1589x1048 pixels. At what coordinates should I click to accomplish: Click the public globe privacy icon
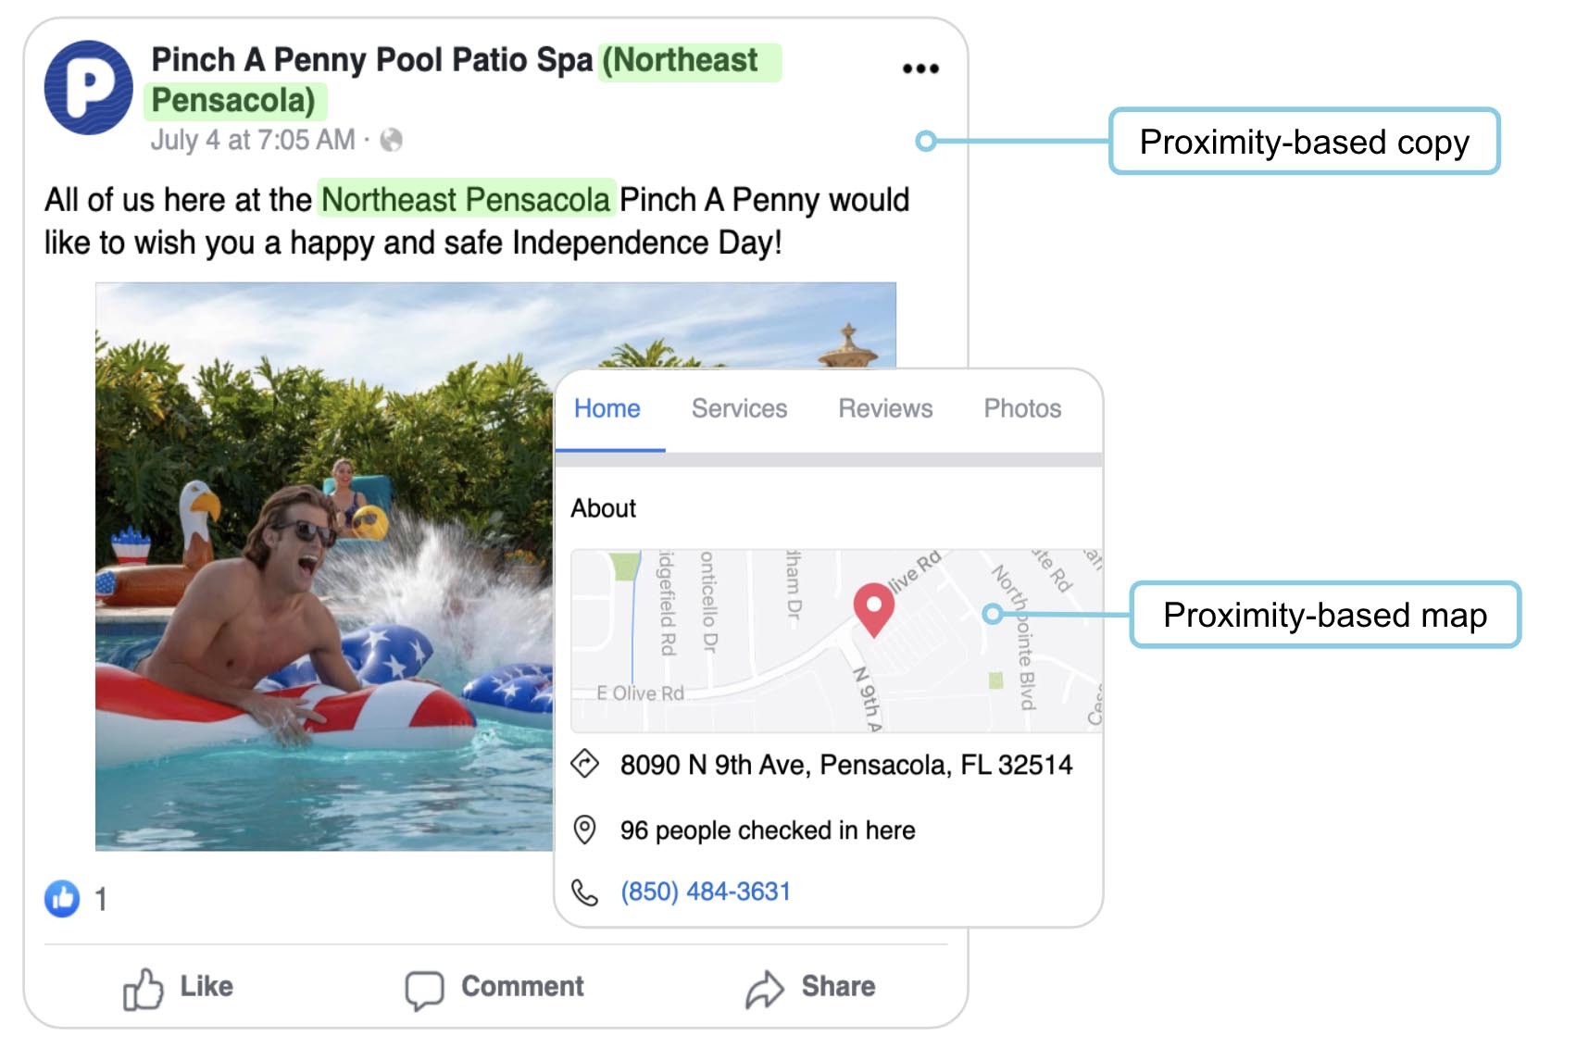point(392,140)
